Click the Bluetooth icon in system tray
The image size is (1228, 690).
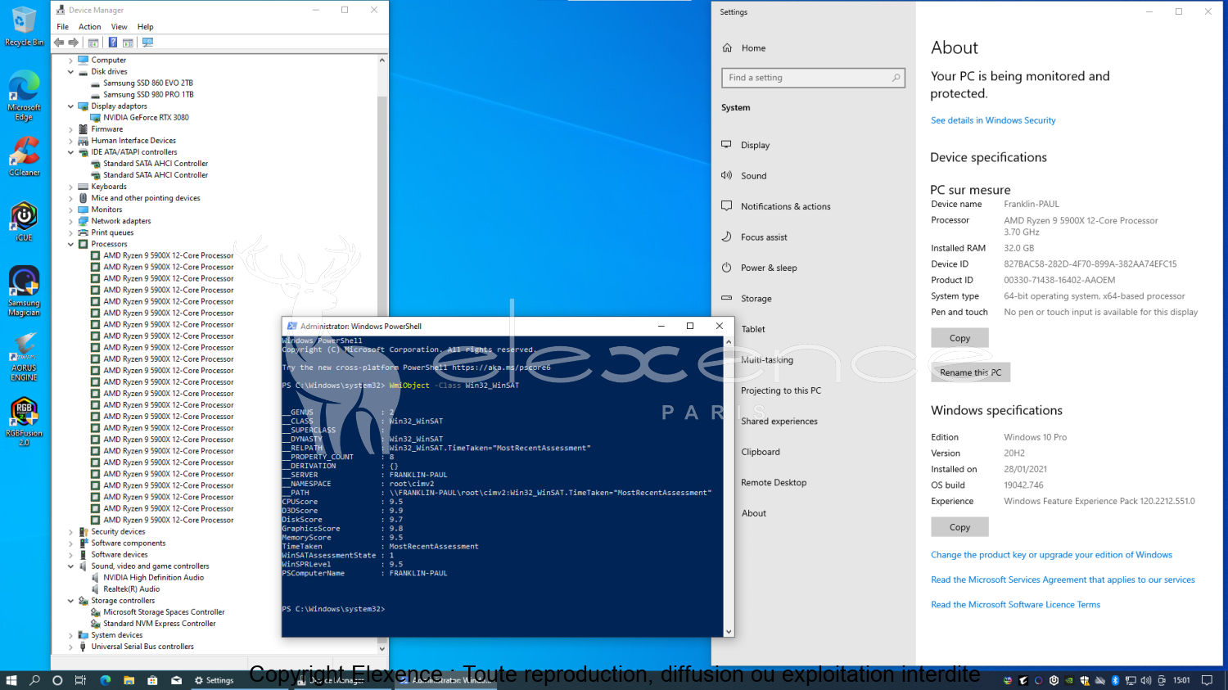coord(1115,680)
